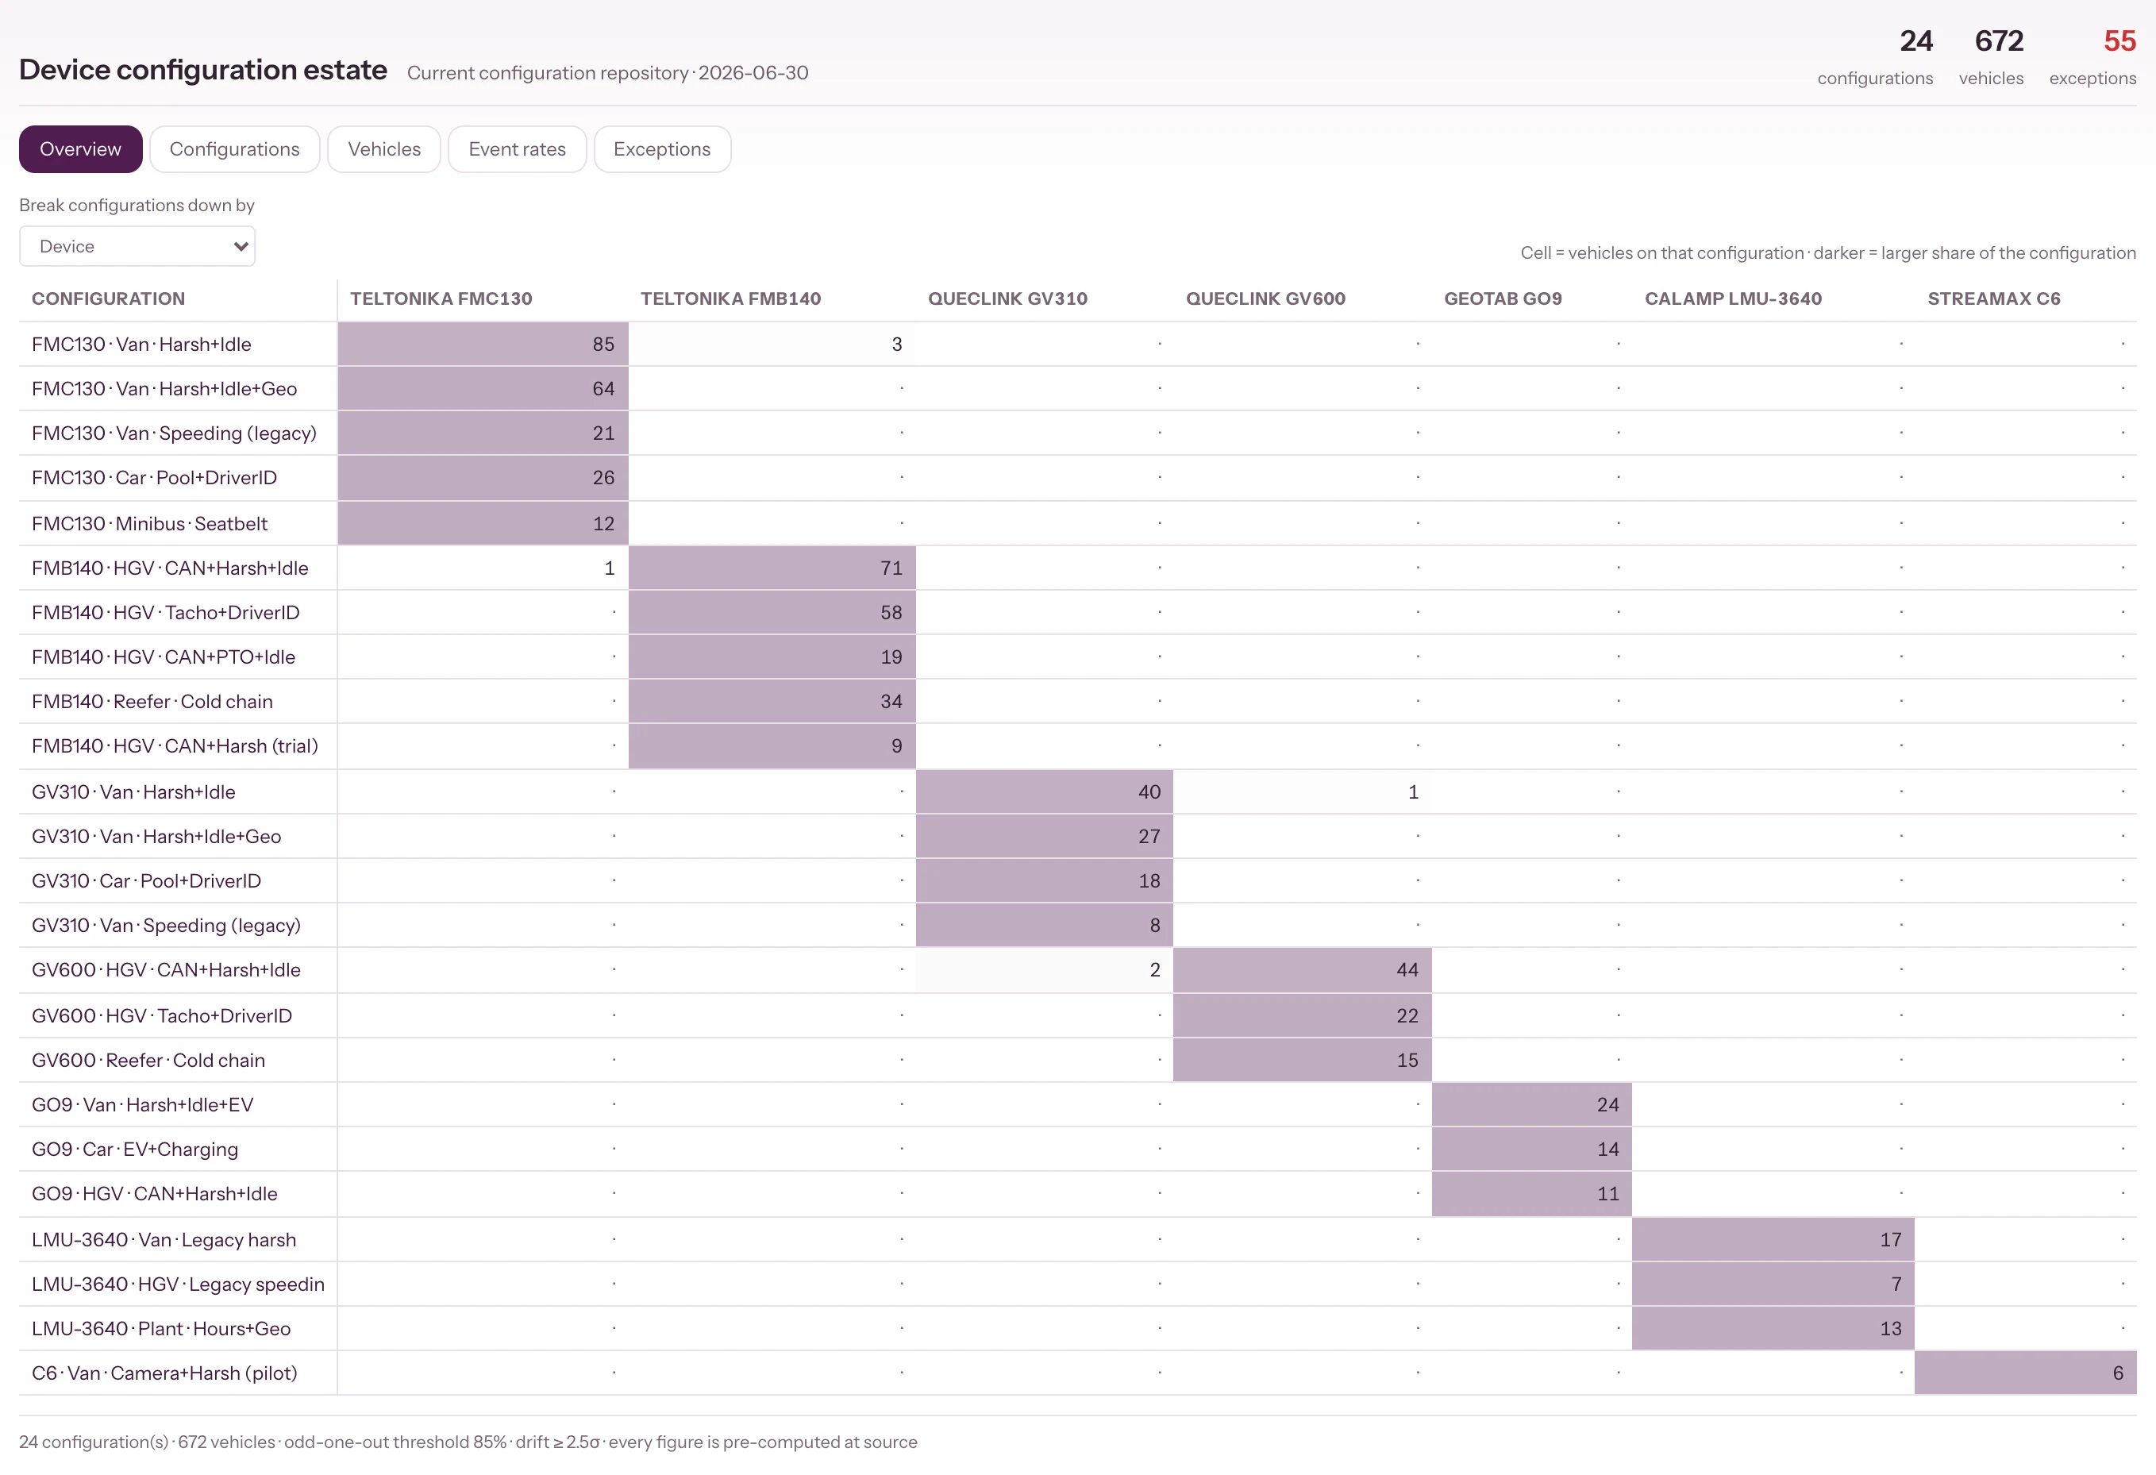Open the Vehicles tab
Screen dimensions: 2156x1475
[384, 149]
